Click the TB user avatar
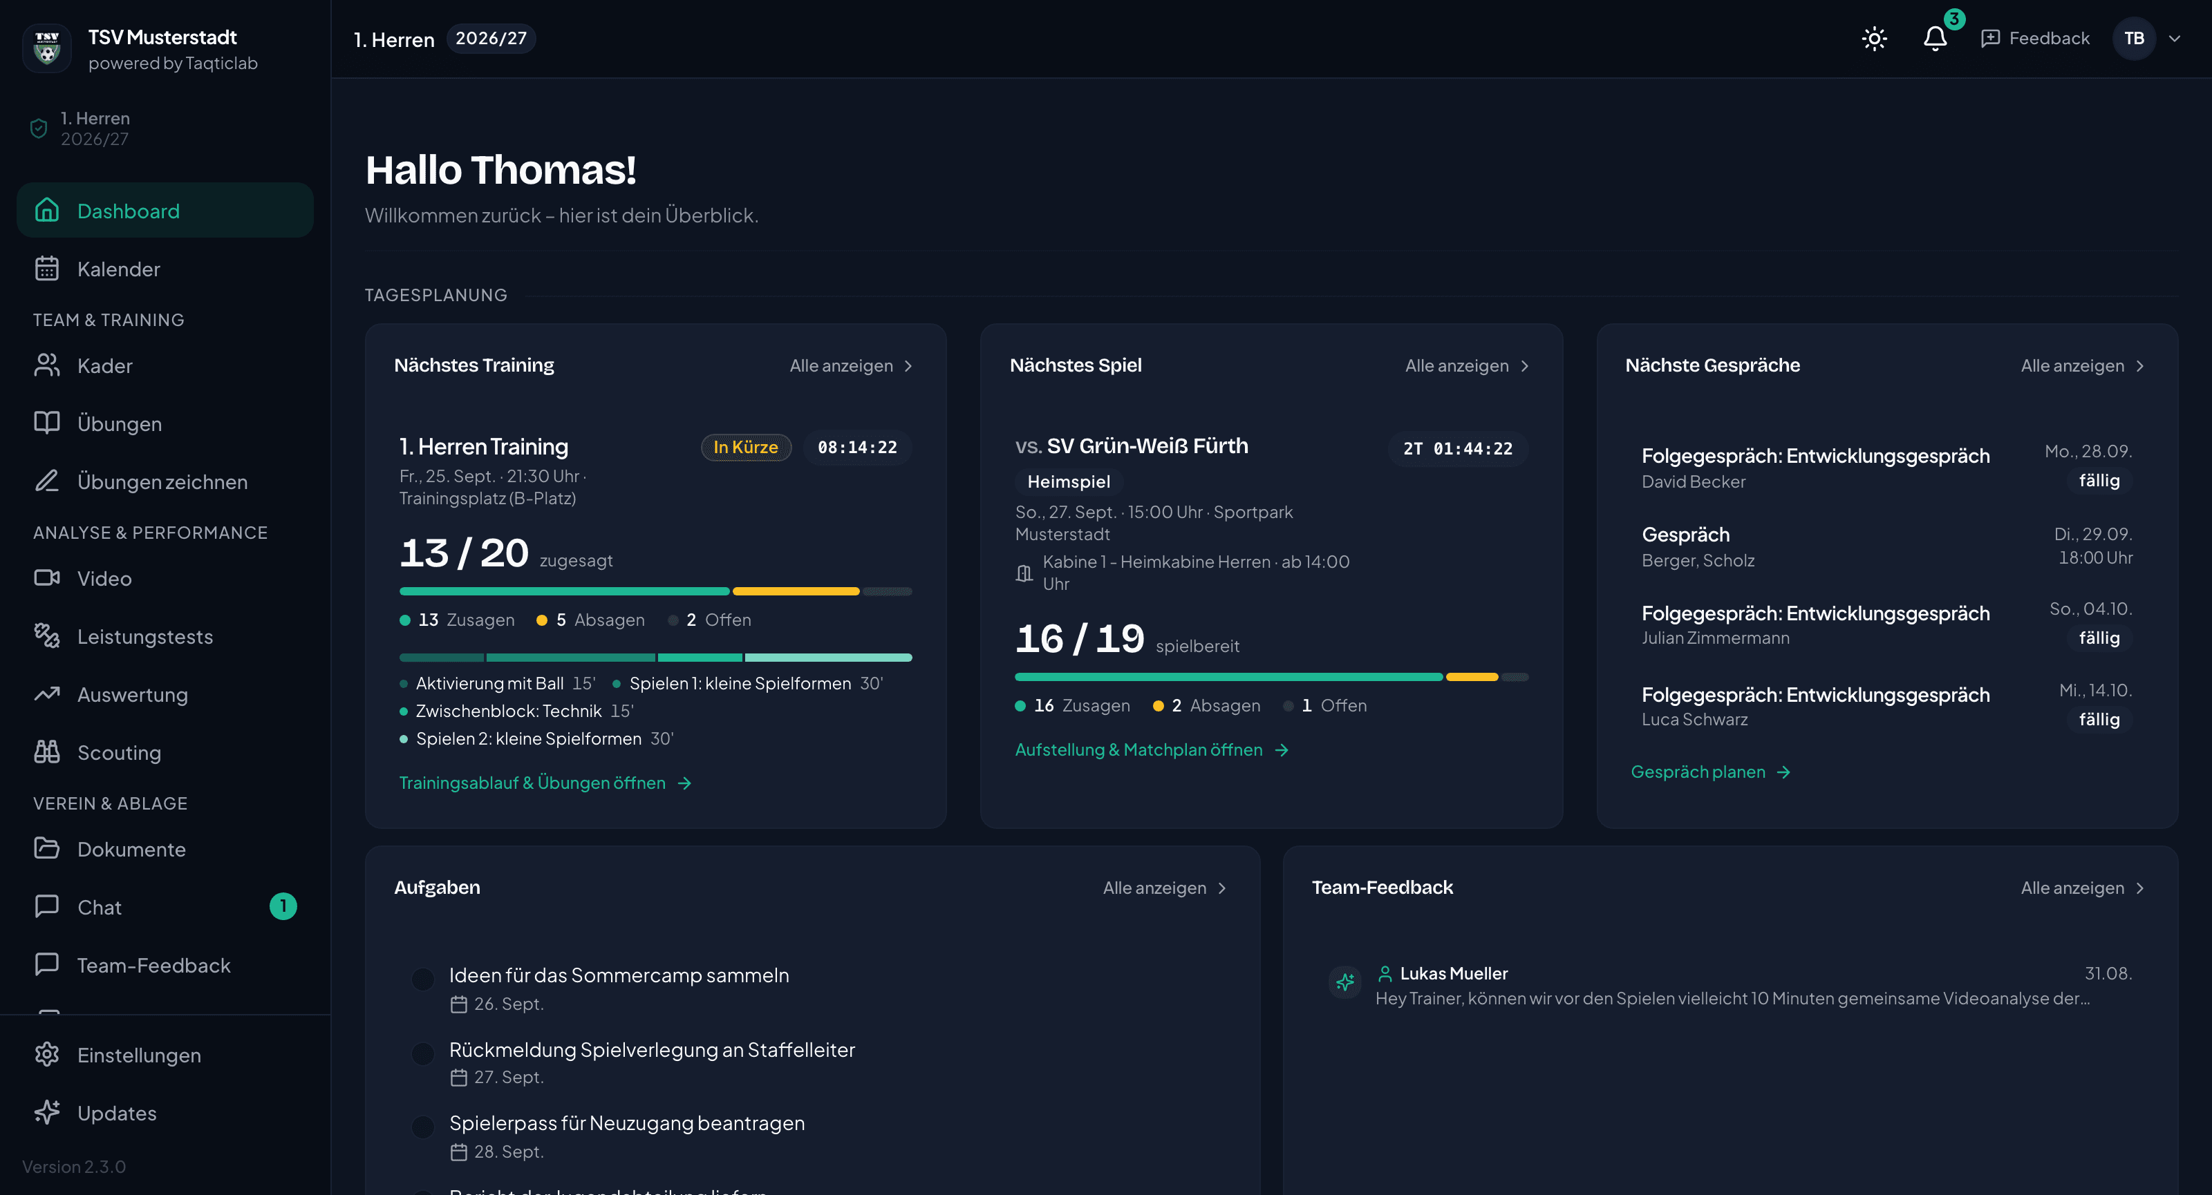Viewport: 2212px width, 1195px height. click(x=2133, y=39)
